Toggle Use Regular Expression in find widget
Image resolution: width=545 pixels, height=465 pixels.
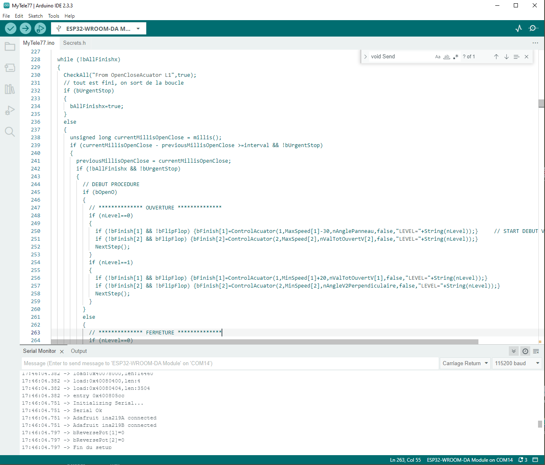coord(456,57)
